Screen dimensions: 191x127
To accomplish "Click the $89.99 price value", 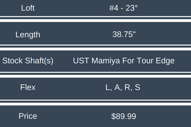I will point(124,116).
